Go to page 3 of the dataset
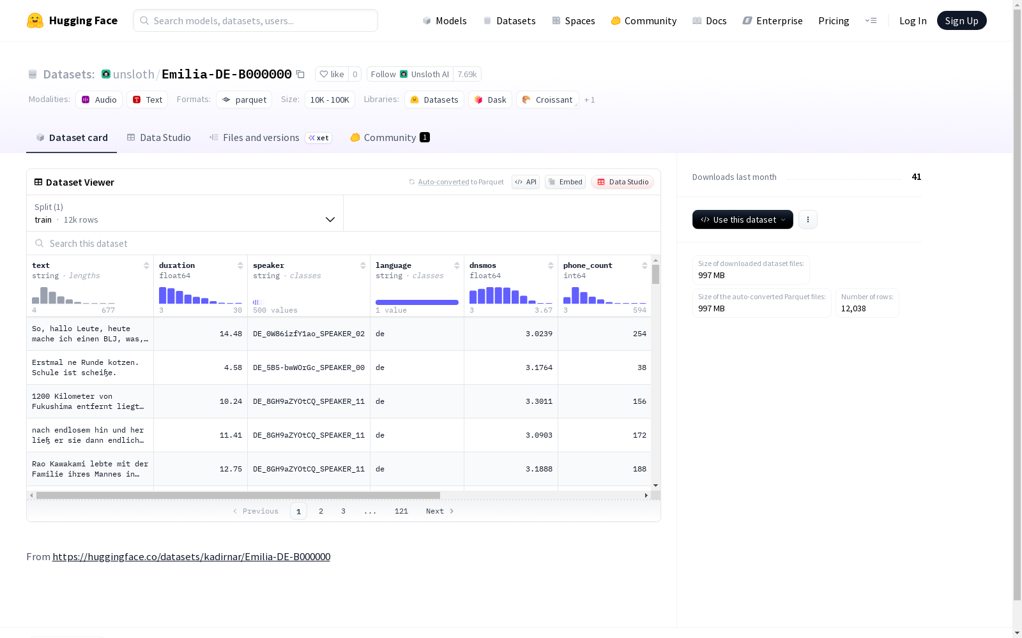Image resolution: width=1022 pixels, height=638 pixels. tap(343, 511)
